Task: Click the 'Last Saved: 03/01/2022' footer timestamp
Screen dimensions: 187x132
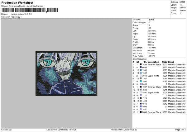Action: pos(61,130)
